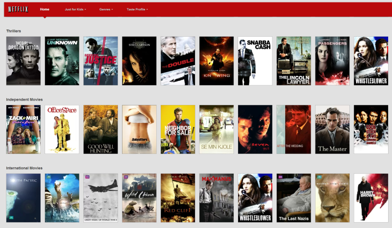Choose the Red Cliff poster
Viewport: 392px width, 228px height.
(x=178, y=198)
